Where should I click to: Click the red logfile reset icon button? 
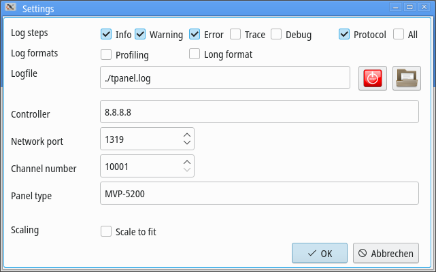point(373,78)
